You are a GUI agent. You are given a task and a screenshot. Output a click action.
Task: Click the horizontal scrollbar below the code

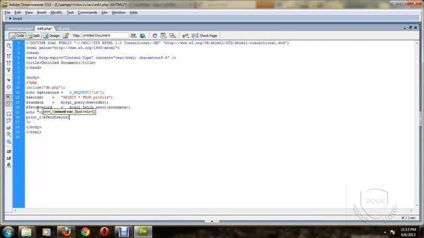coord(213,210)
